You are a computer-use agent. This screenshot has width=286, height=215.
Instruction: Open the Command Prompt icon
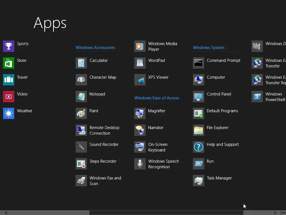click(x=199, y=63)
